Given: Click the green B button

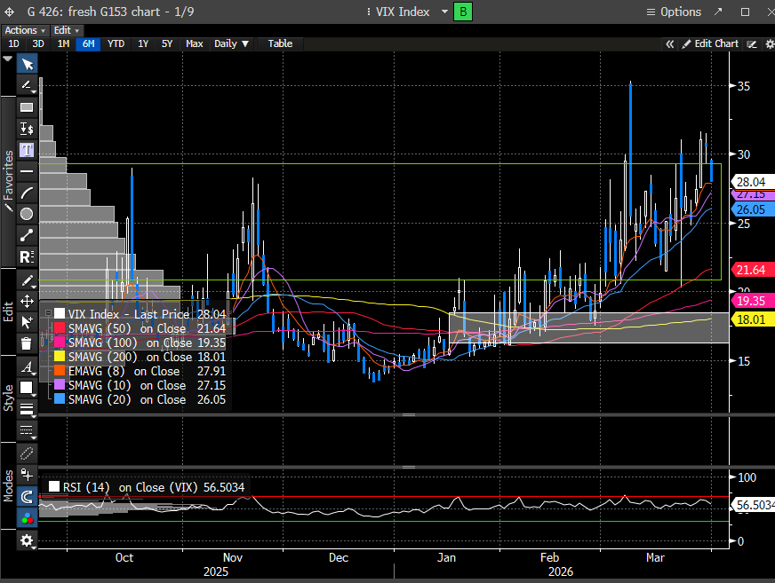Looking at the screenshot, I should 463,12.
